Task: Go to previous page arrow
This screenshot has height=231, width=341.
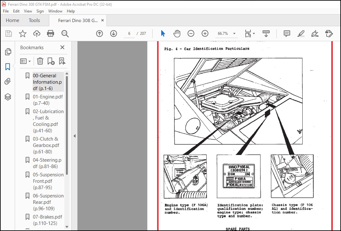Action: pos(99,34)
